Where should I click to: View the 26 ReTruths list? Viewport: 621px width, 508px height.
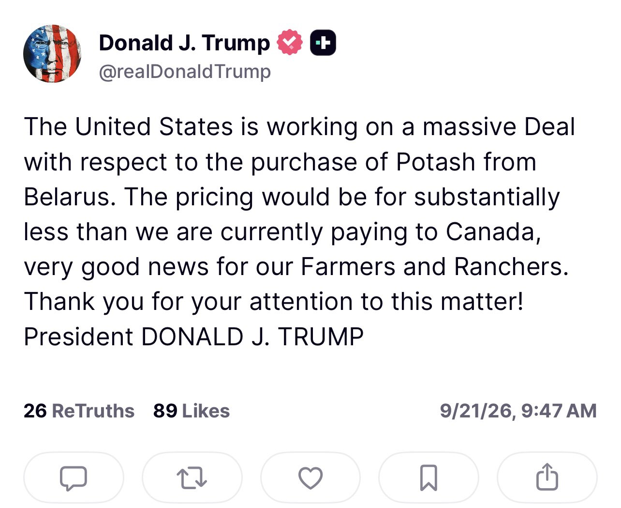tap(79, 411)
